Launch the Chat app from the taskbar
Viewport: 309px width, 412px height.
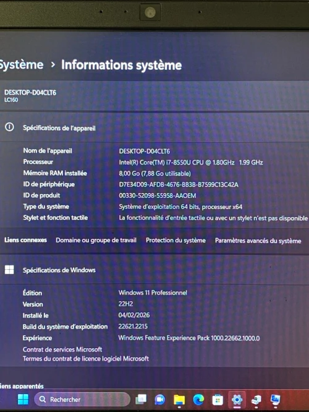pyautogui.click(x=159, y=400)
